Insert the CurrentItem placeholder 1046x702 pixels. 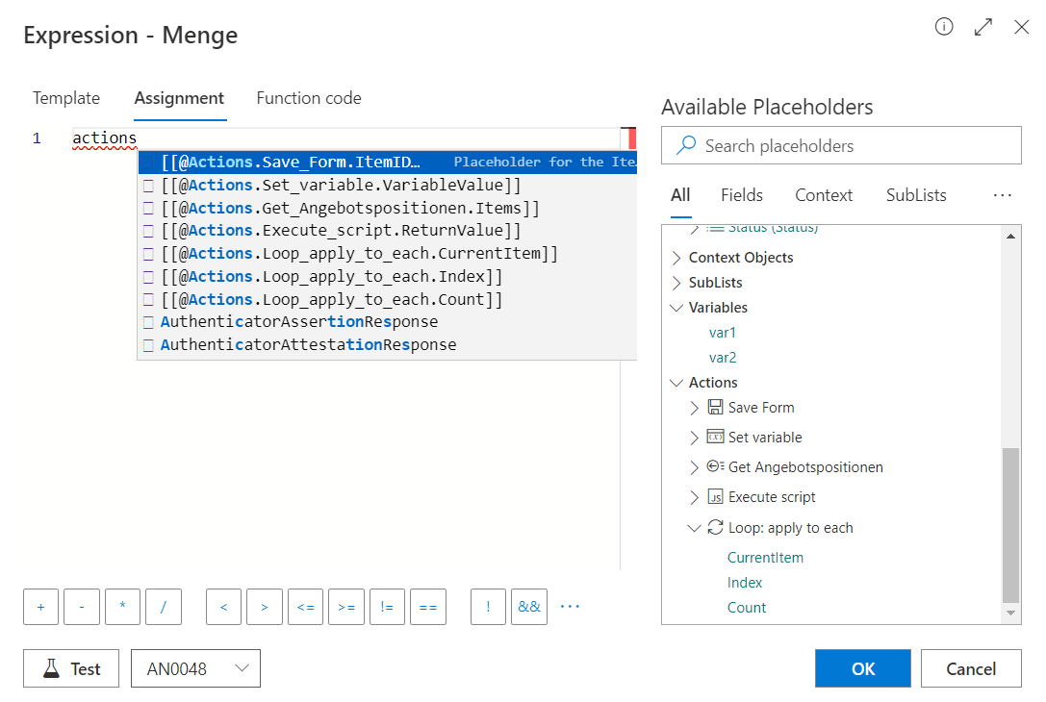point(765,558)
